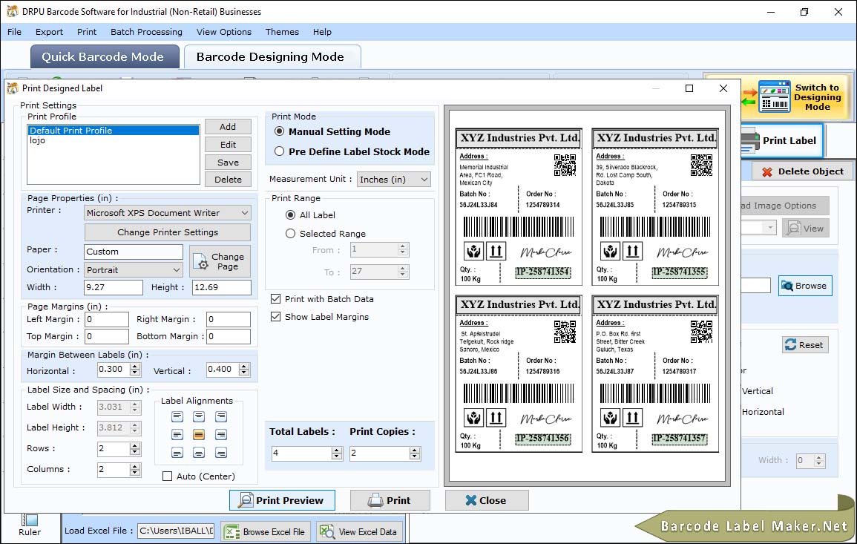Click the page Height input field

click(221, 287)
